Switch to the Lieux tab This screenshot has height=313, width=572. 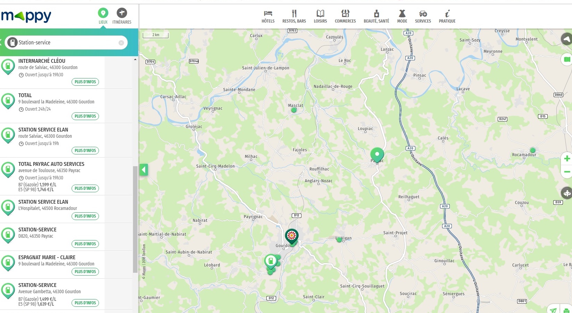click(x=103, y=16)
